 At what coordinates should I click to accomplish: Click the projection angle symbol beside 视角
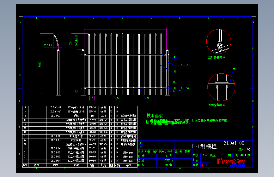tap(205, 165)
